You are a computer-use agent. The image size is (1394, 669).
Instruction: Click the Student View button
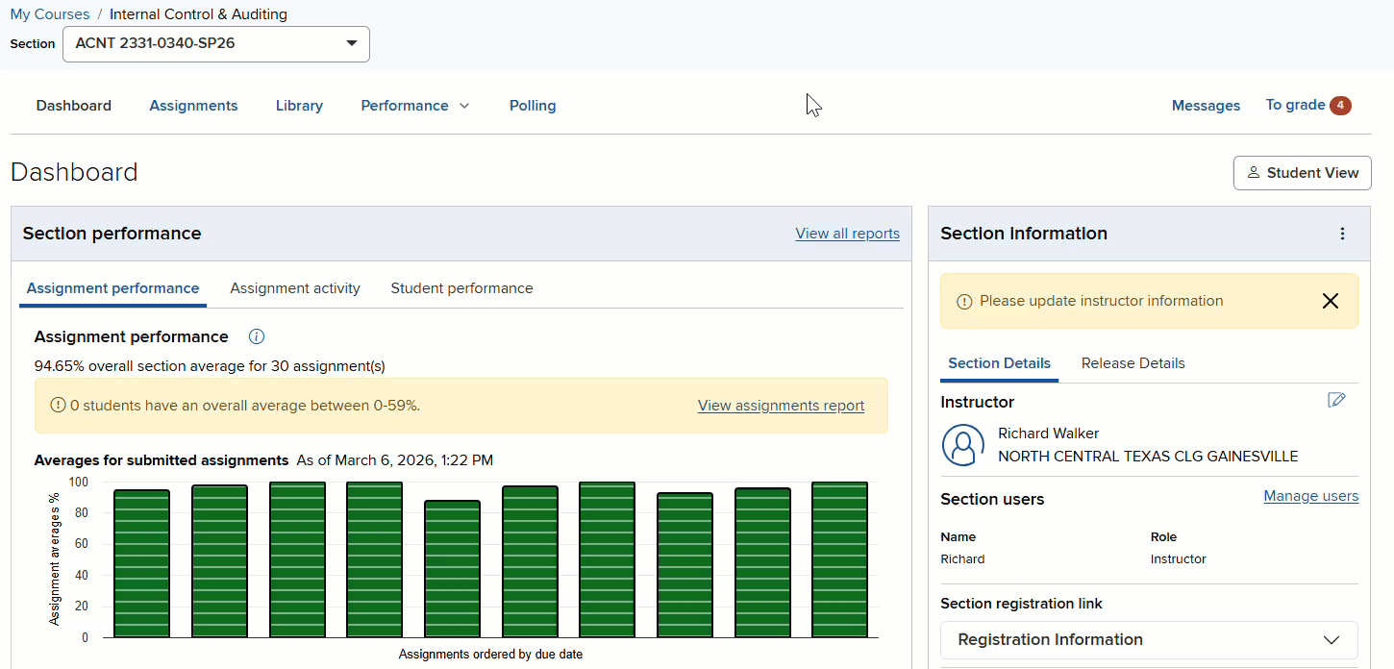(1302, 173)
